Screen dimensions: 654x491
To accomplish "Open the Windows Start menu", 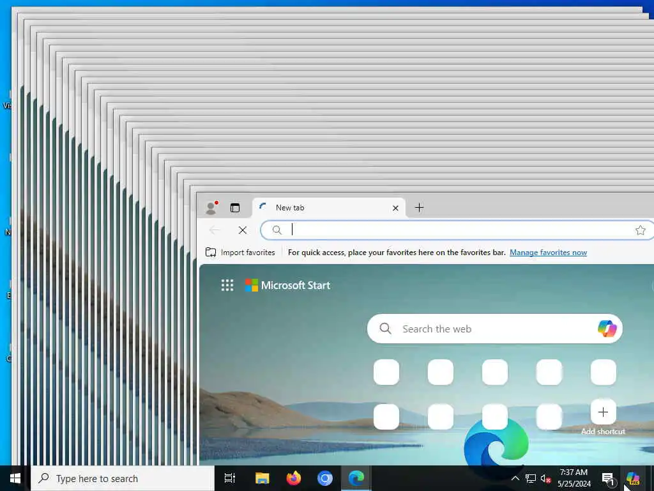I will pos(15,478).
